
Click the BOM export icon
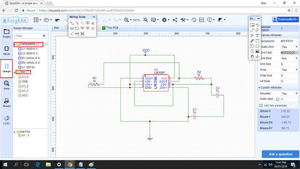point(202,20)
